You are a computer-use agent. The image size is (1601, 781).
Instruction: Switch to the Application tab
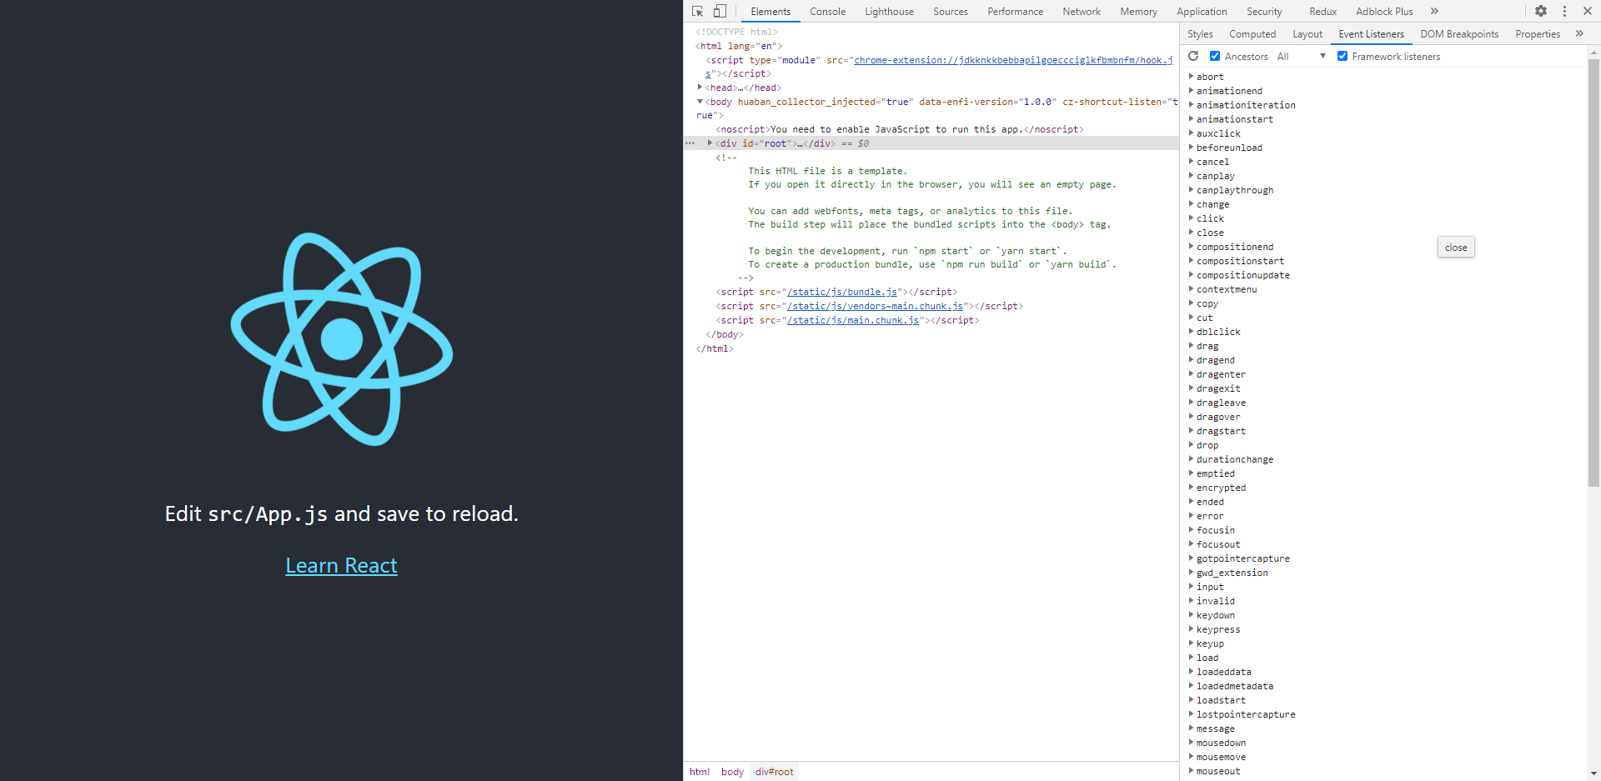(1202, 12)
